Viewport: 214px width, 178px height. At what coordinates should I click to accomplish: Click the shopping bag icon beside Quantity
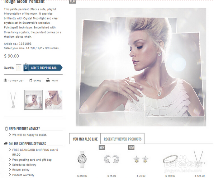coord(26,67)
